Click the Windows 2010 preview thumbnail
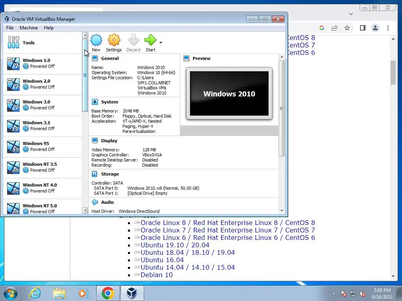The image size is (402, 301). [229, 93]
